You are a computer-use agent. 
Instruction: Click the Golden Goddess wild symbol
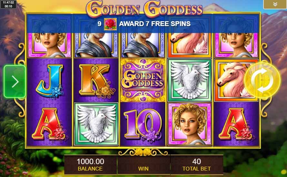(143, 80)
